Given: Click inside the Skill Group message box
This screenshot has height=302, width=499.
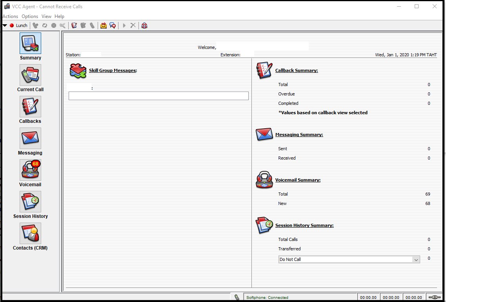Looking at the screenshot, I should pos(158,96).
